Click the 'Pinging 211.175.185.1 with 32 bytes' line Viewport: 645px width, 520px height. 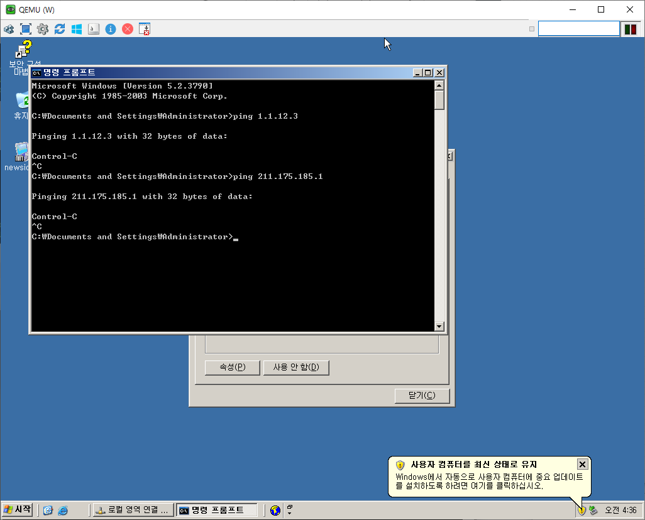(x=142, y=197)
